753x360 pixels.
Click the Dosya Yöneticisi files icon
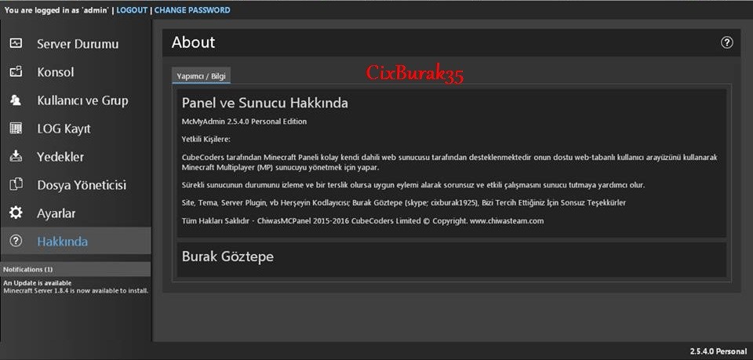(x=16, y=184)
